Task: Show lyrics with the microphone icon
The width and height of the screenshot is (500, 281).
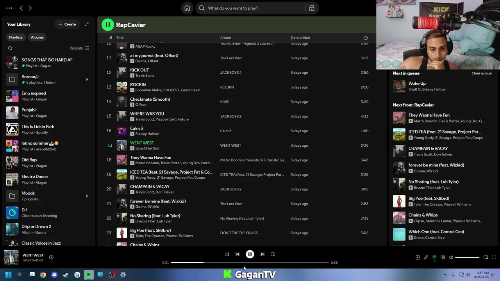Action: [x=426, y=257]
